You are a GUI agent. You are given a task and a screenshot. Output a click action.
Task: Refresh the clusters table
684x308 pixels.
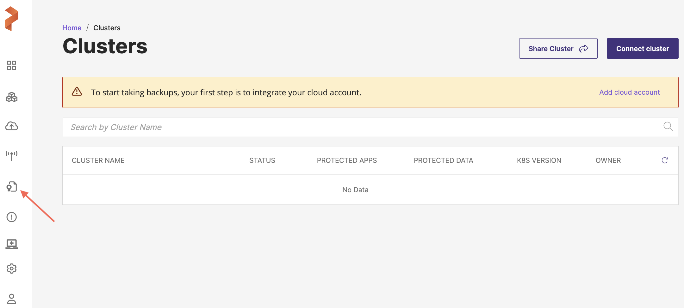tap(665, 160)
